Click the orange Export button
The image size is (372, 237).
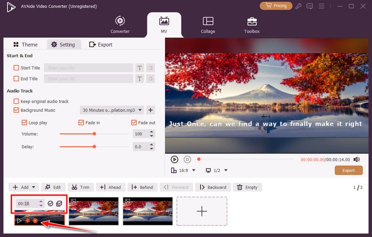pyautogui.click(x=348, y=170)
